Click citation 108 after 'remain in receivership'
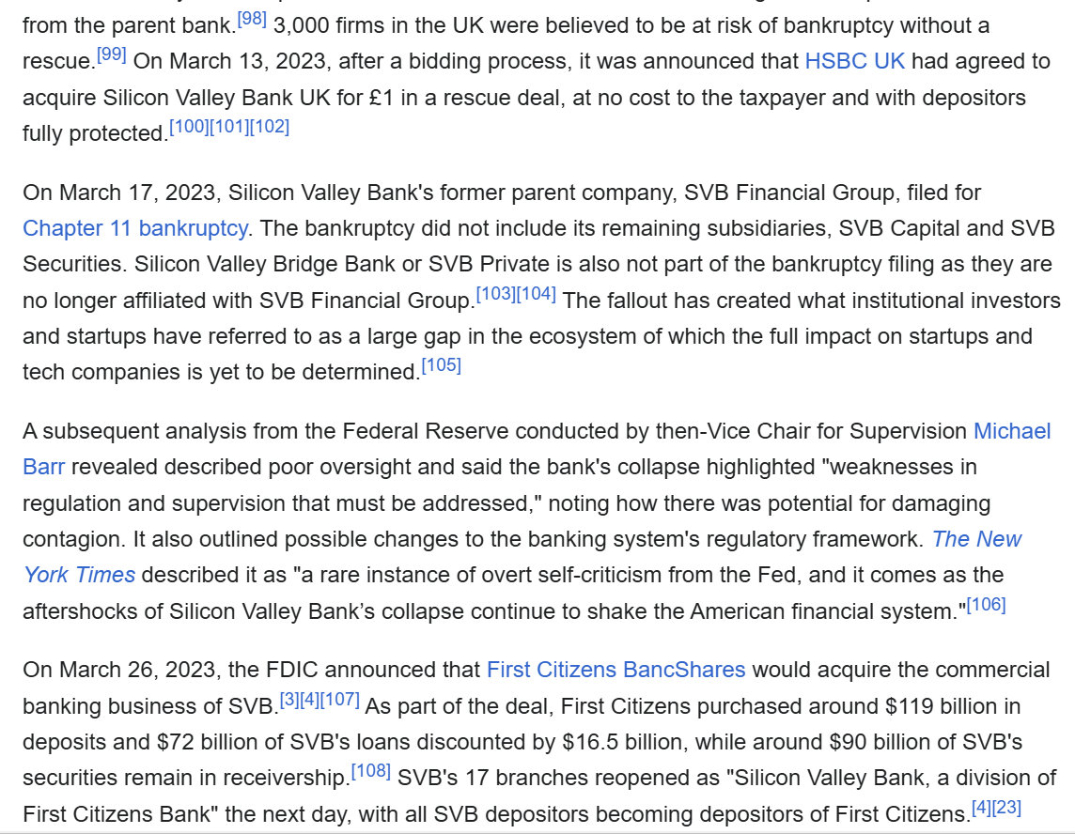The height and width of the screenshot is (834, 1075). pos(370,771)
